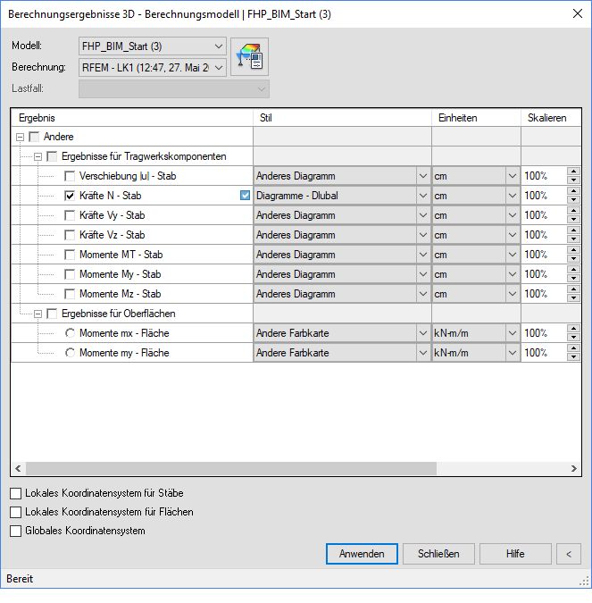Open units dropdown for Kräfte Vz - Stab

tap(512, 235)
